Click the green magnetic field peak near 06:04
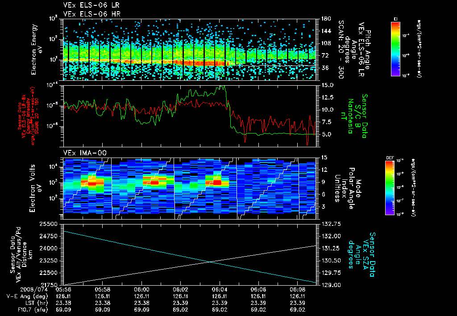 221,87
